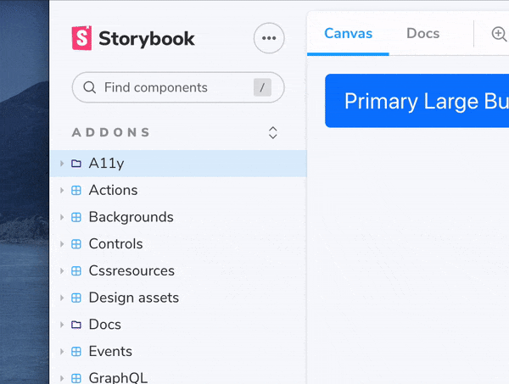This screenshot has width=509, height=384.
Task: Switch to the Docs tab
Action: [x=423, y=33]
